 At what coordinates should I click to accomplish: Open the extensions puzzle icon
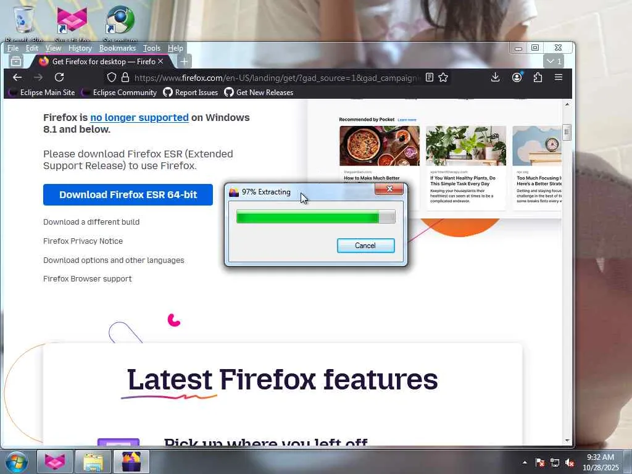pos(538,77)
